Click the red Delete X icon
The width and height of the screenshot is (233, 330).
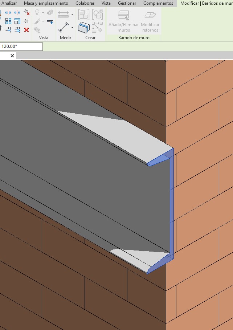26,30
